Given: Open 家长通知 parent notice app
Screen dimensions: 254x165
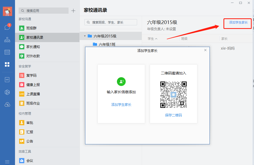Looking at the screenshot, I should (x=47, y=47).
